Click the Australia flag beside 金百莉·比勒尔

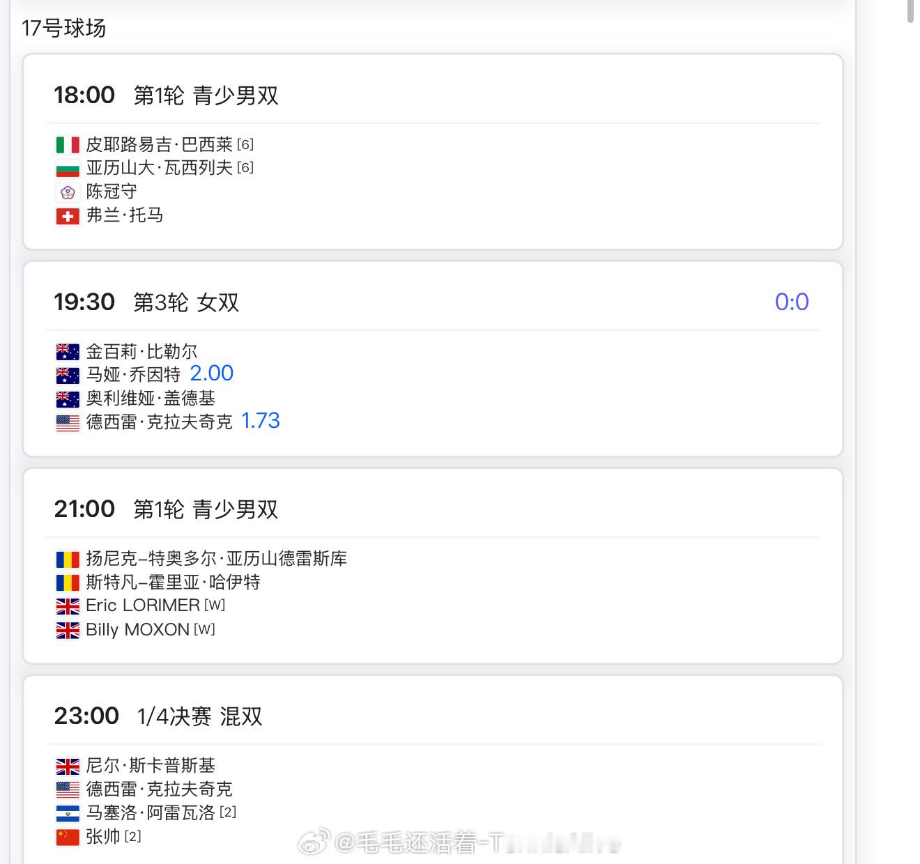point(68,352)
